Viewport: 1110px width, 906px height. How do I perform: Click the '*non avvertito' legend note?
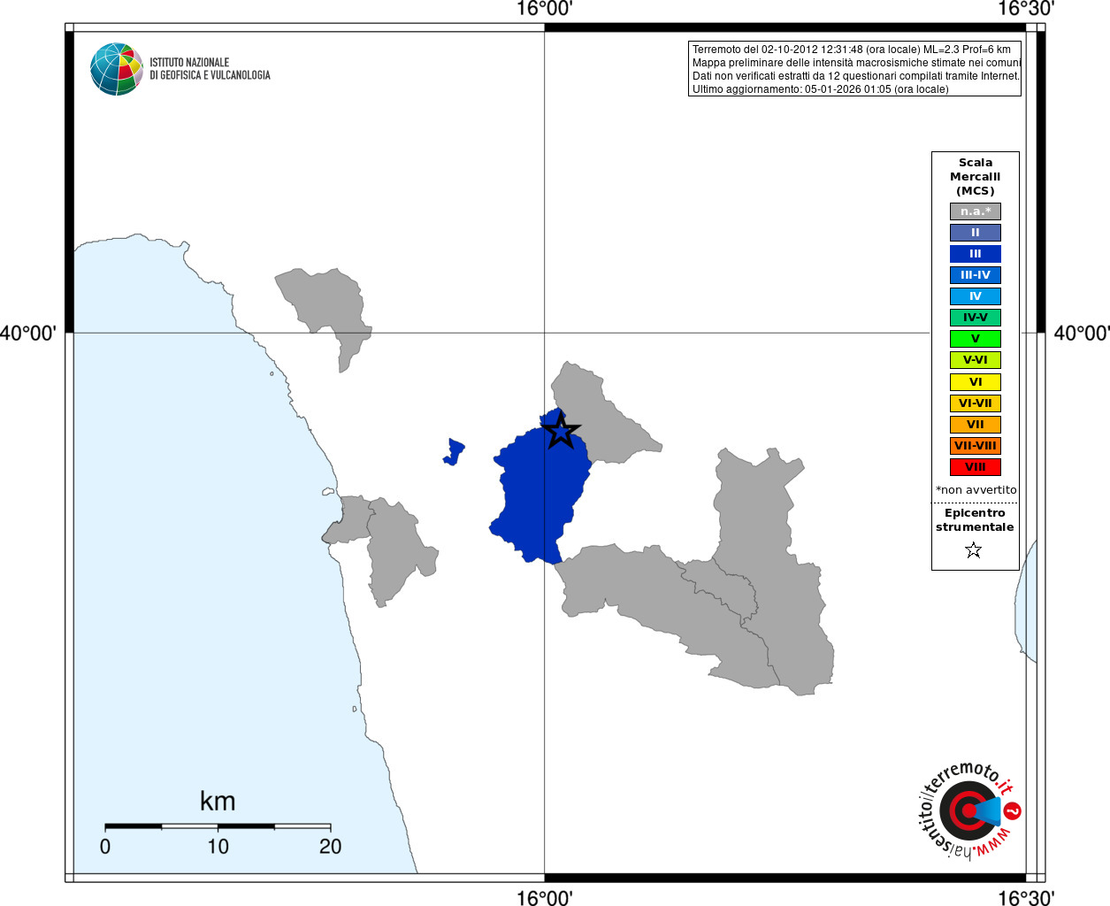[x=976, y=490]
